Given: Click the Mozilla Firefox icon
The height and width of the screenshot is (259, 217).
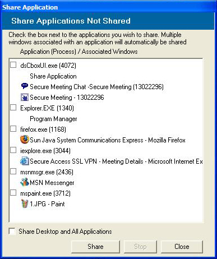Looking at the screenshot, I should [25, 140].
